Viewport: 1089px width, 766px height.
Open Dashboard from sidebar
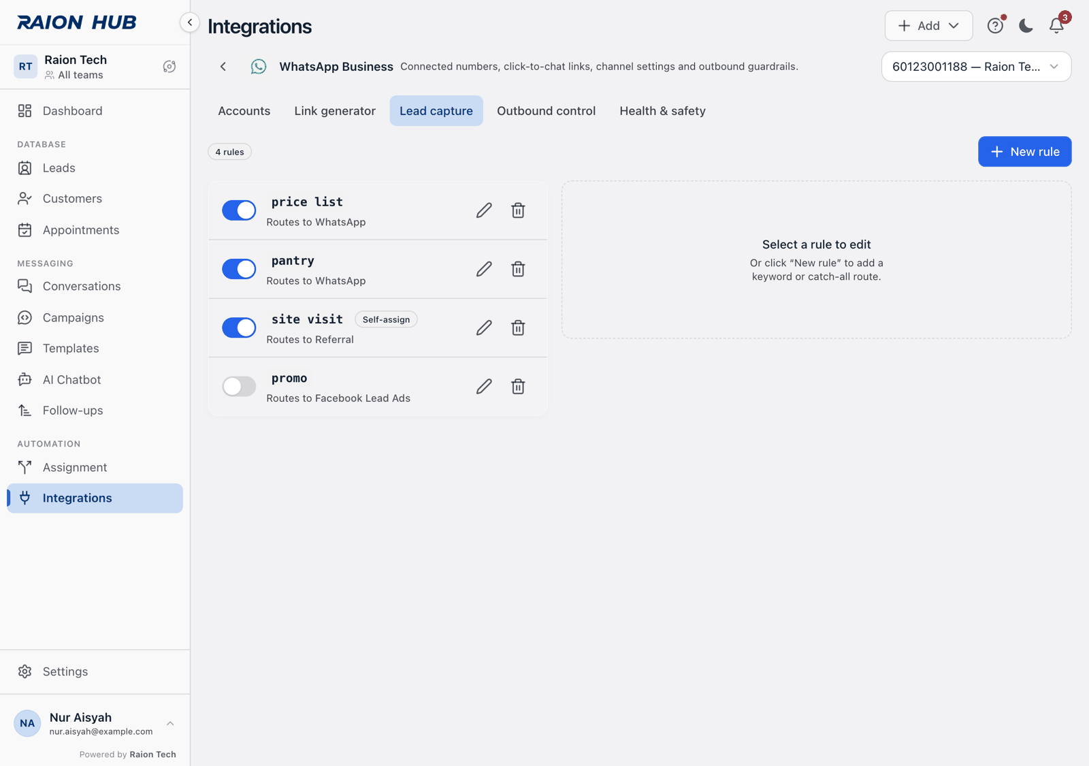pos(95,111)
